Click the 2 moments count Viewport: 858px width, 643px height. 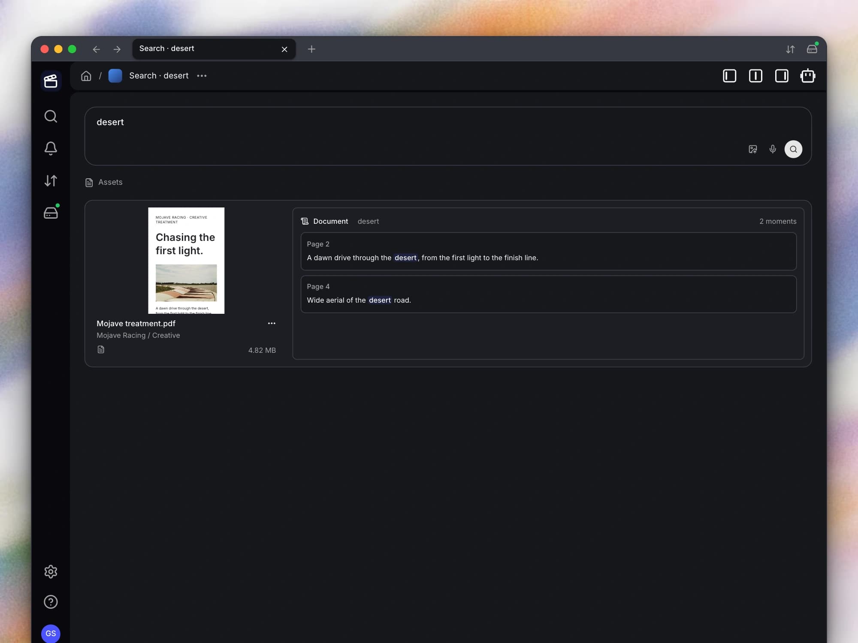777,221
